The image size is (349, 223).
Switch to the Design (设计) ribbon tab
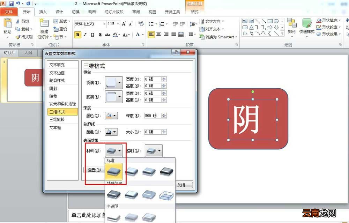59,12
